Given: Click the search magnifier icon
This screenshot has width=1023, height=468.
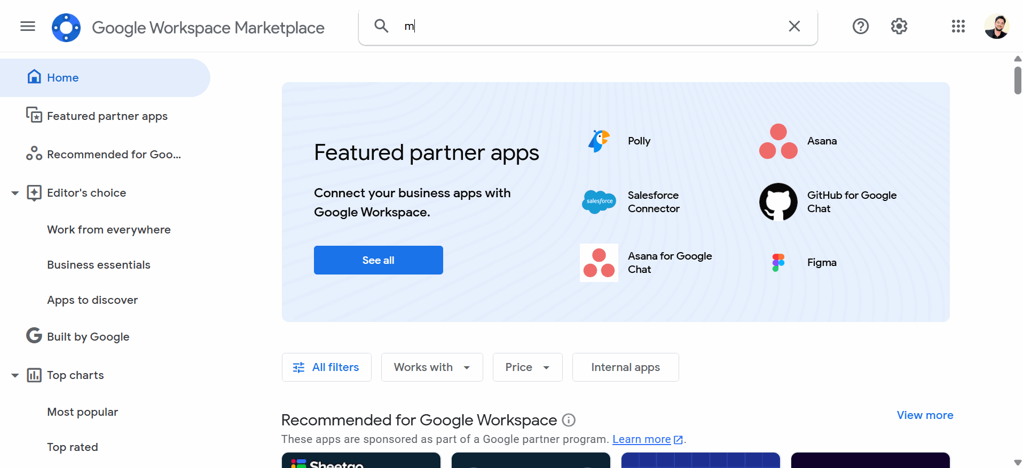Looking at the screenshot, I should click(381, 26).
